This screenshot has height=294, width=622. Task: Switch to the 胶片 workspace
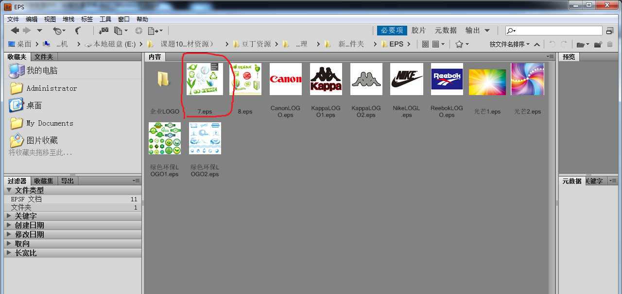tap(418, 30)
